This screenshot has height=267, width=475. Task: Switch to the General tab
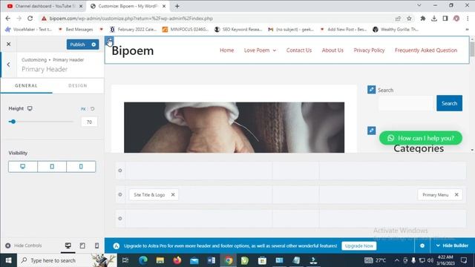[26, 86]
